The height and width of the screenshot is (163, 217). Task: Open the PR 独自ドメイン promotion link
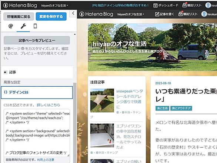click(x=120, y=6)
